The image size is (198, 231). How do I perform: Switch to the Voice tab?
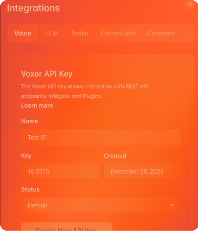(23, 33)
